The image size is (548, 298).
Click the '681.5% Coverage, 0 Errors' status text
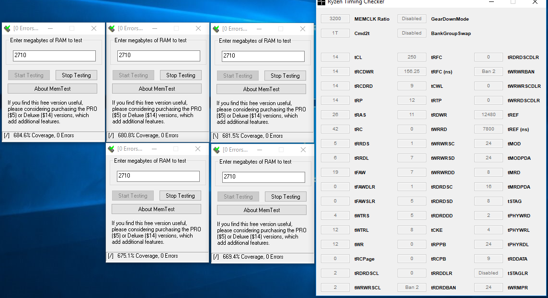tap(252, 136)
